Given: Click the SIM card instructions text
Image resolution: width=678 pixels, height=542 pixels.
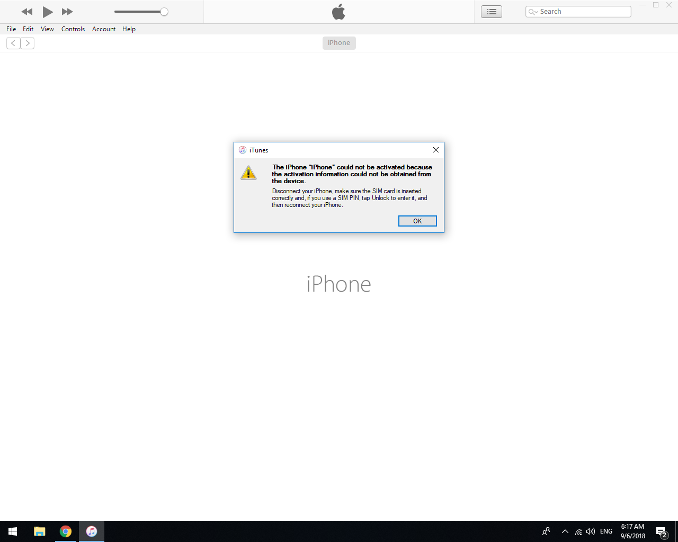Looking at the screenshot, I should (x=350, y=198).
